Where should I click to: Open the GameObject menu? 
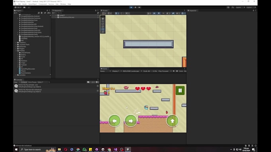(x=33, y=4)
